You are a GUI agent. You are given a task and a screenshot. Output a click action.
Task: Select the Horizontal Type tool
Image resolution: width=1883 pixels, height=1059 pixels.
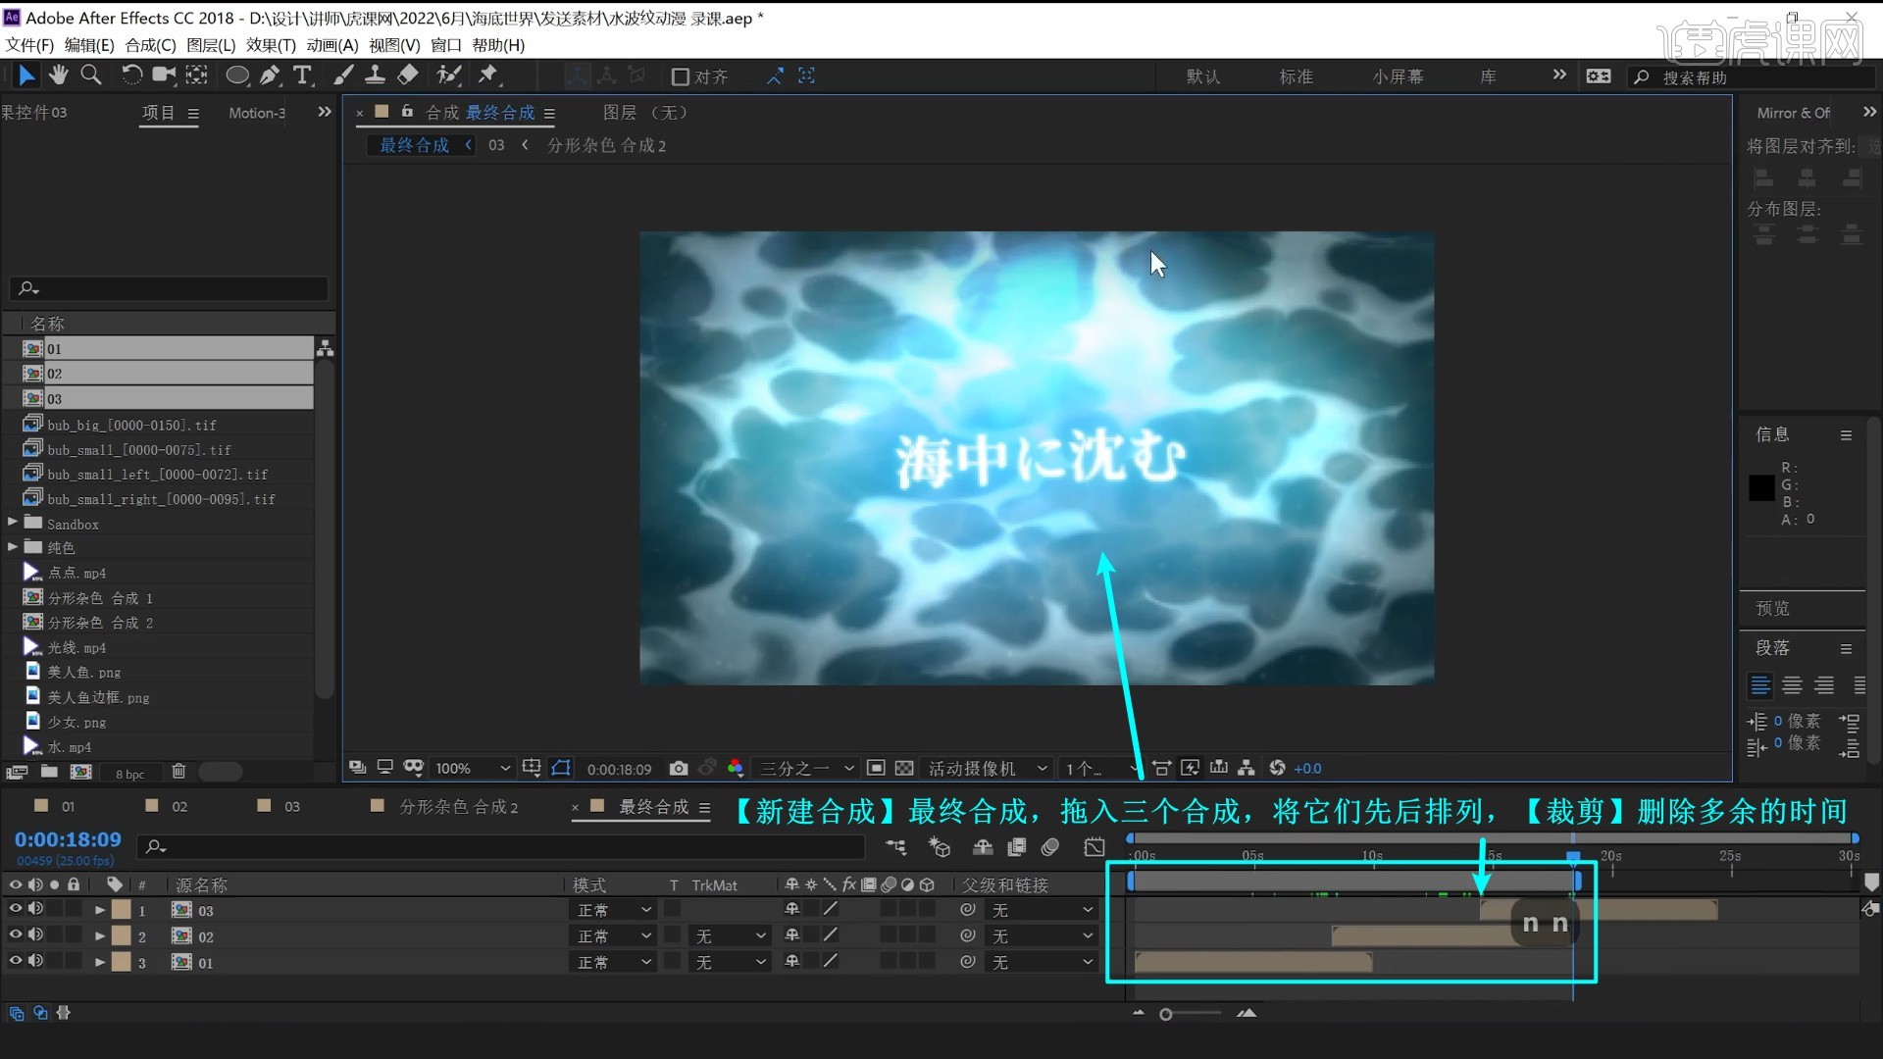coord(302,76)
